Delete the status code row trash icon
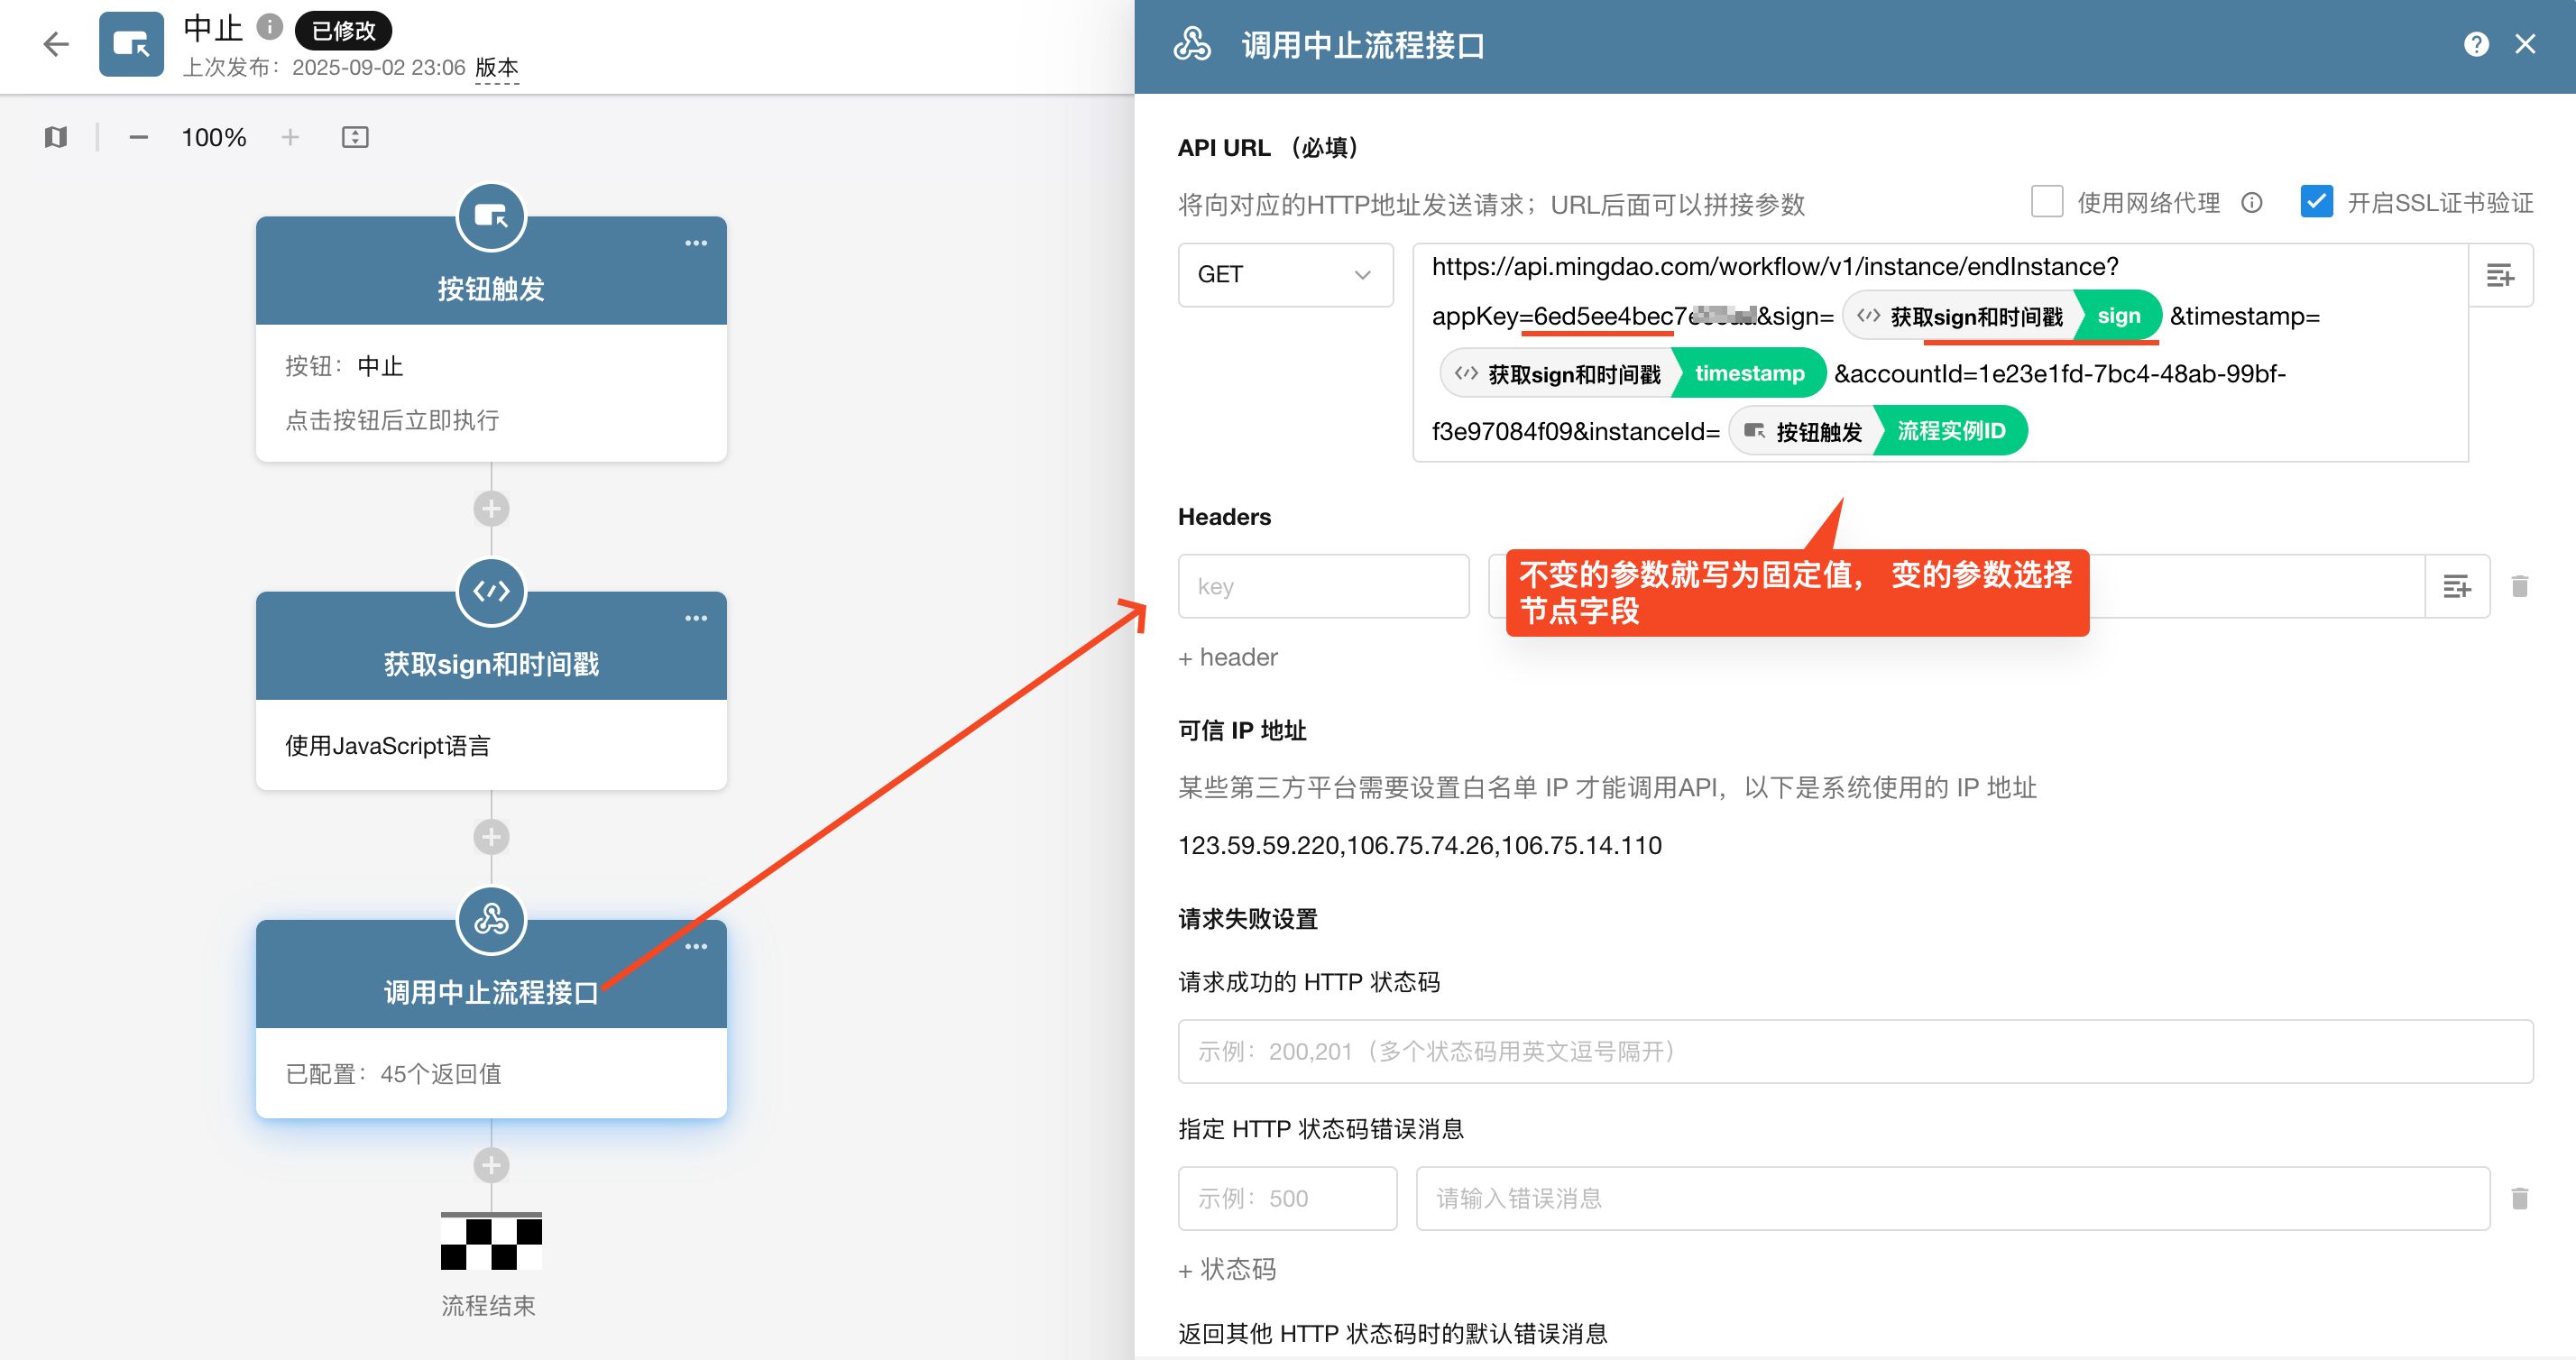The height and width of the screenshot is (1360, 2576). pyautogui.click(x=2519, y=1198)
